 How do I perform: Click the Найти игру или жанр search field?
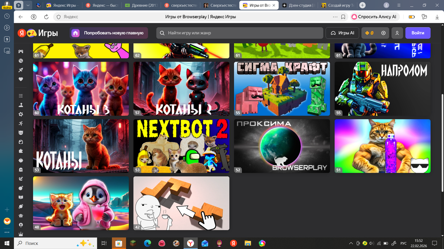(x=240, y=33)
